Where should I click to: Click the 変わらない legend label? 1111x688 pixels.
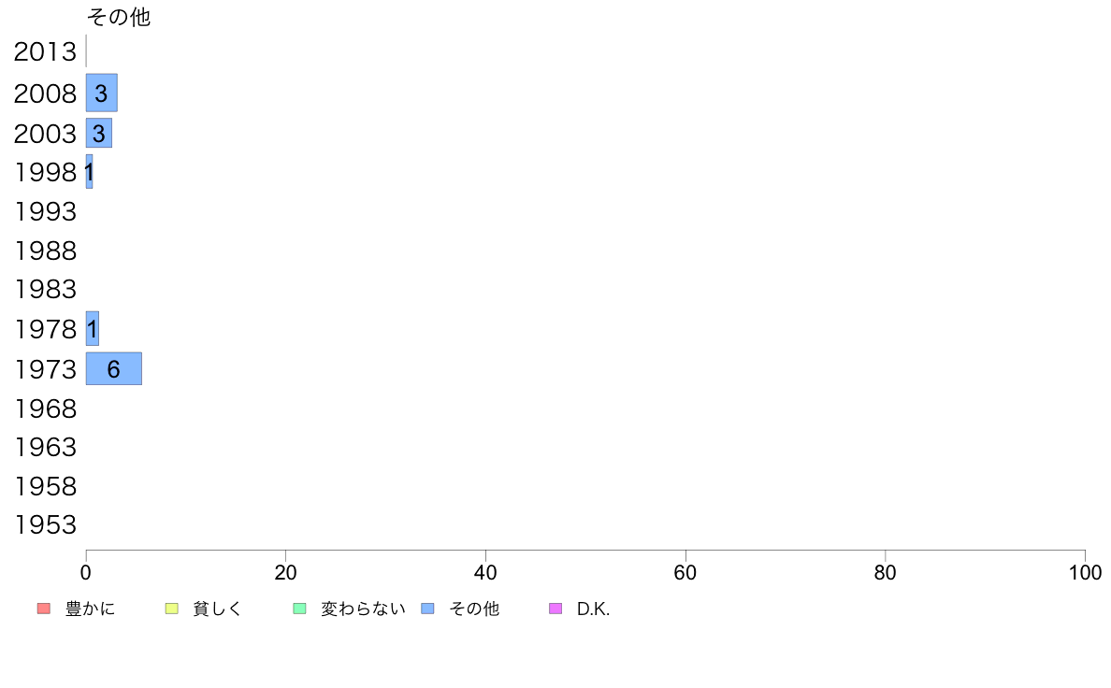[x=363, y=609]
